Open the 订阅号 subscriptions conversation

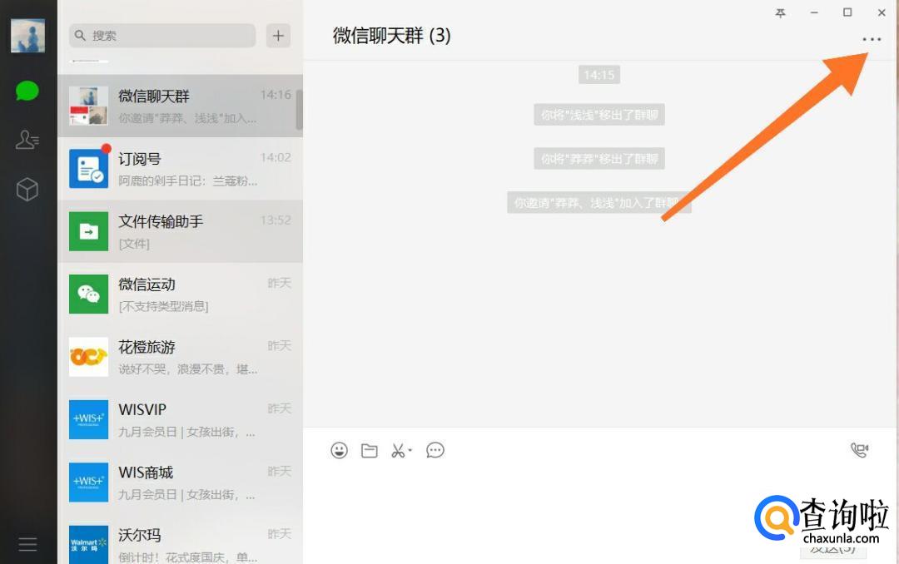180,169
